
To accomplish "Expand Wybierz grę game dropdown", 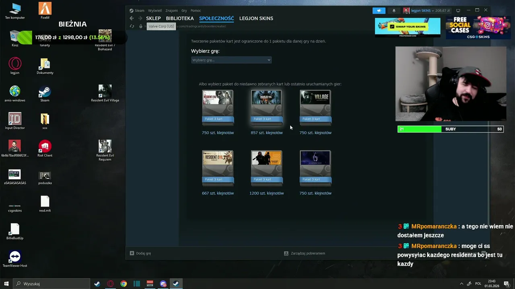I will pos(231,60).
